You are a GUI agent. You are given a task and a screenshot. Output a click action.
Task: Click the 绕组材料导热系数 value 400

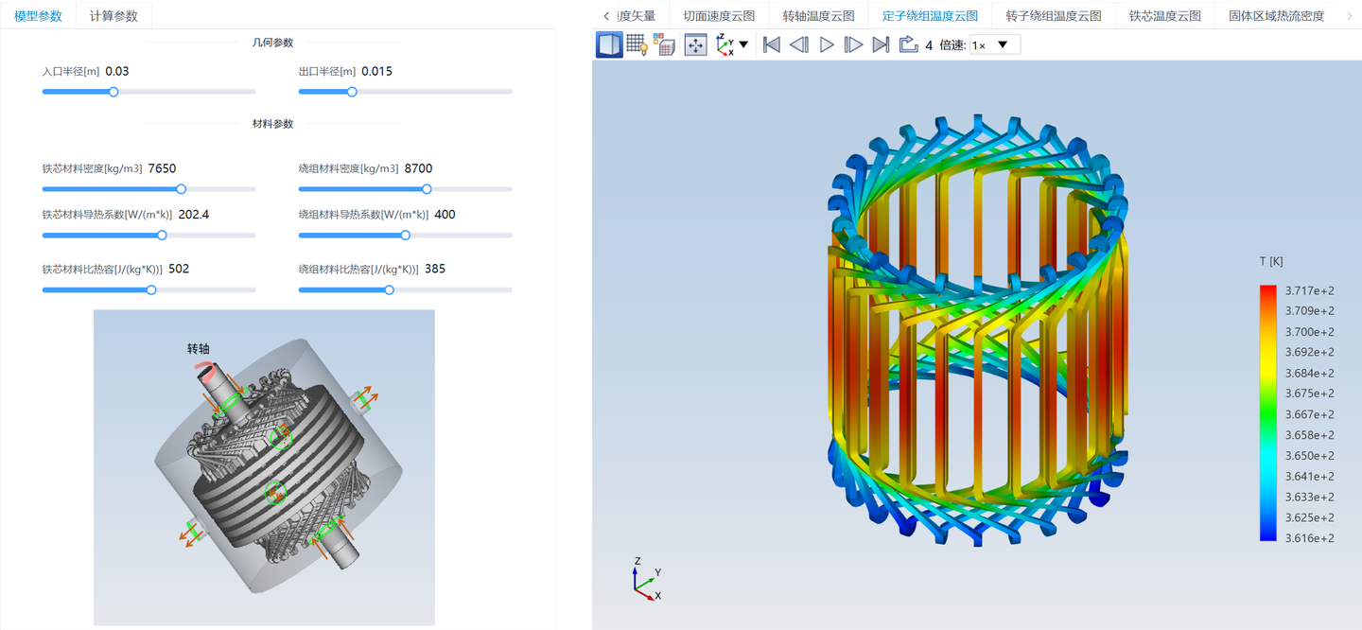(x=445, y=215)
